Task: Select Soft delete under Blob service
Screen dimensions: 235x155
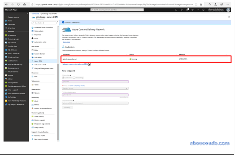Action: [x=38, y=57]
